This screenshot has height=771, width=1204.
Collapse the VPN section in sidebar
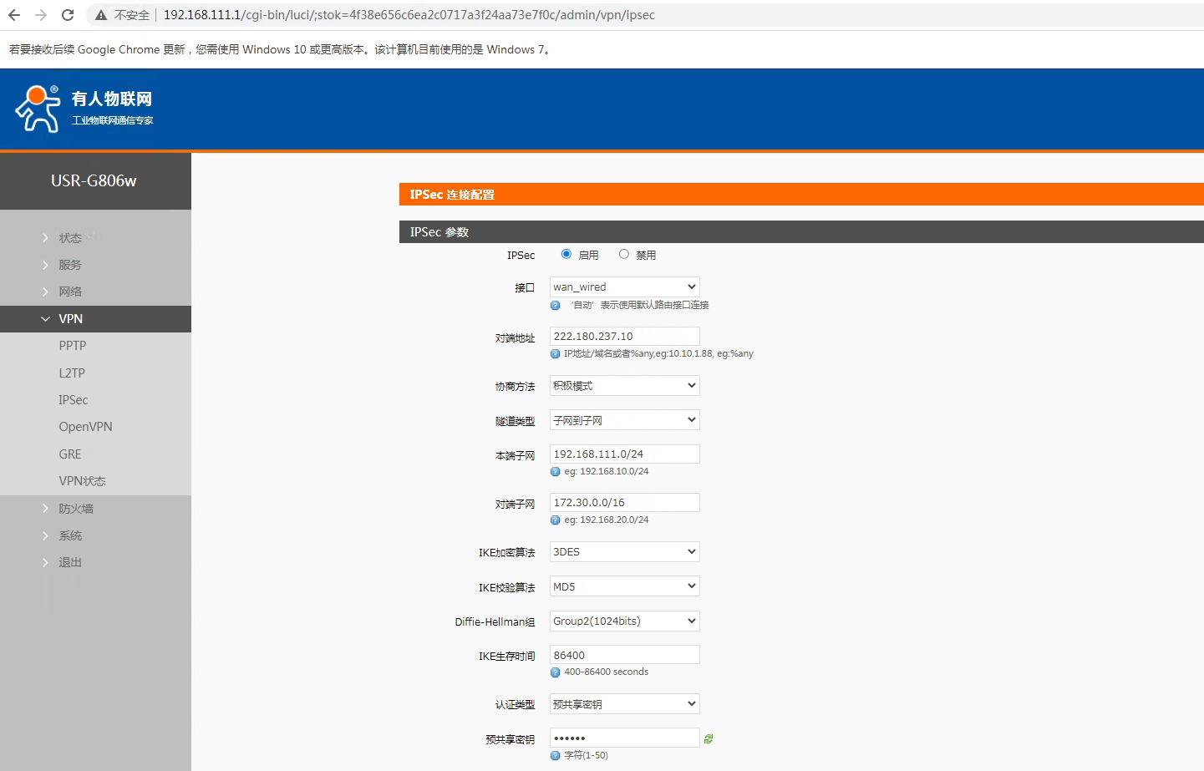(x=70, y=319)
